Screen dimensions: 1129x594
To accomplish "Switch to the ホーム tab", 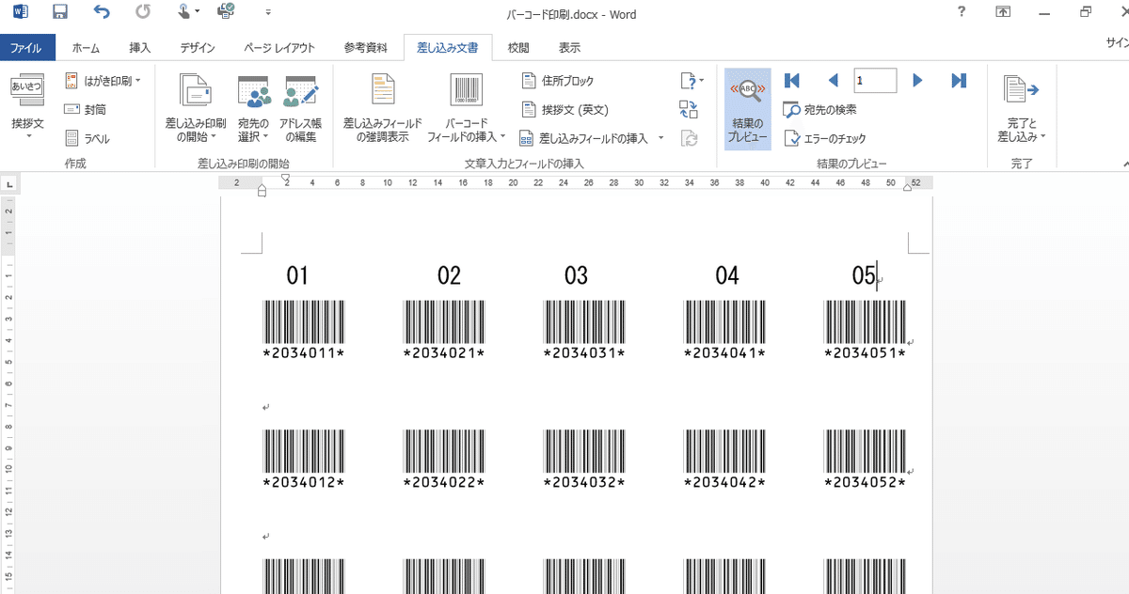I will tap(86, 47).
